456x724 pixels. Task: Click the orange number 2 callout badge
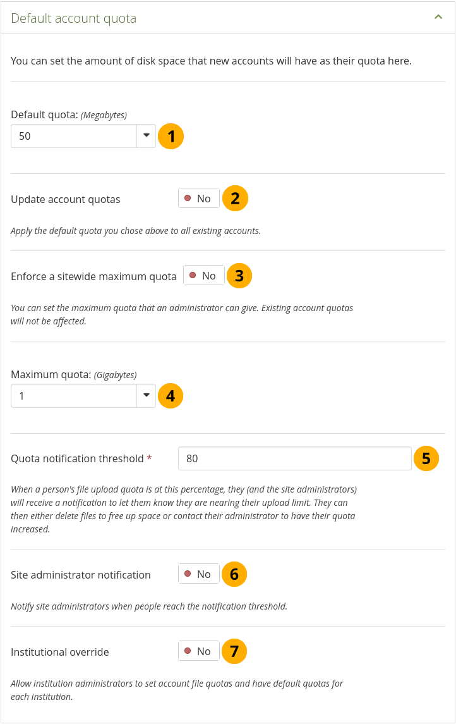[x=235, y=199]
